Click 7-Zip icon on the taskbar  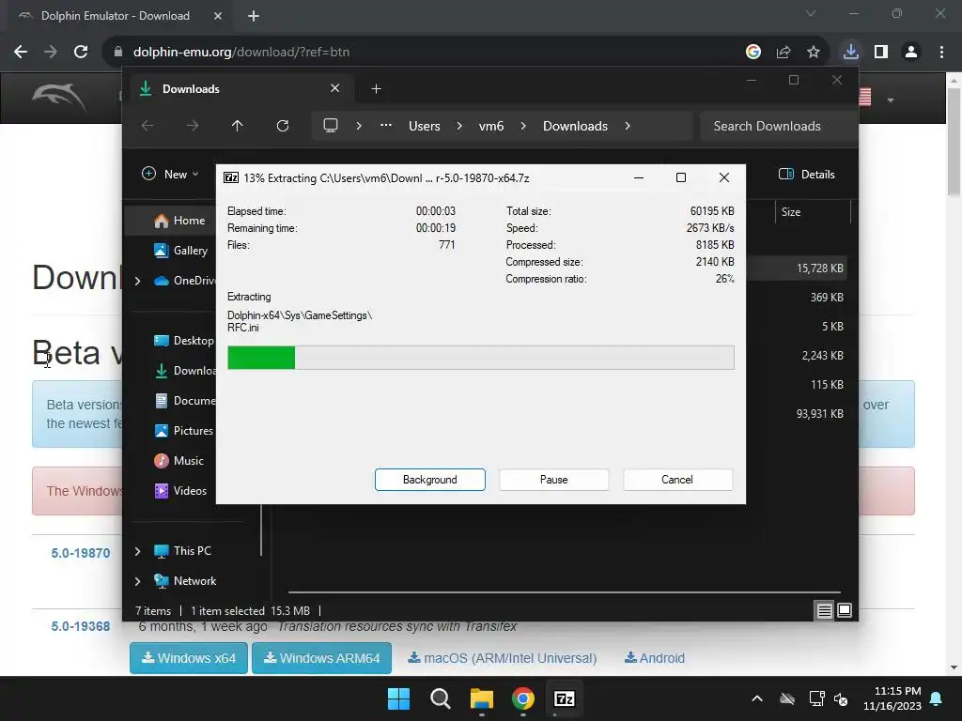564,698
